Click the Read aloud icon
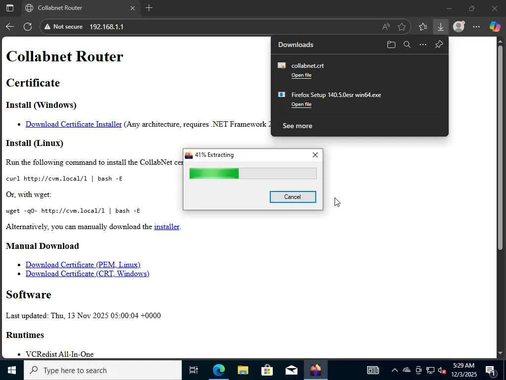This screenshot has width=506, height=380. pyautogui.click(x=386, y=27)
